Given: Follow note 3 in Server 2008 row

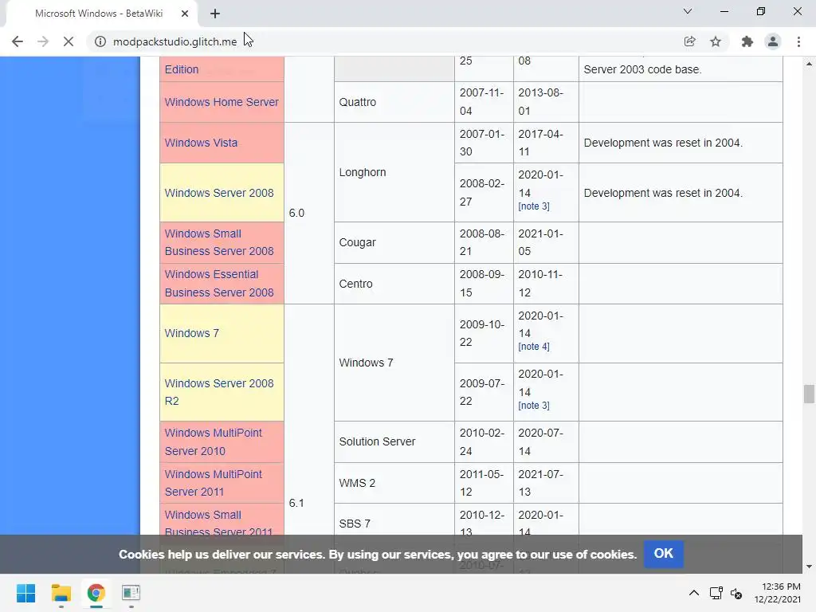Looking at the screenshot, I should (x=534, y=206).
